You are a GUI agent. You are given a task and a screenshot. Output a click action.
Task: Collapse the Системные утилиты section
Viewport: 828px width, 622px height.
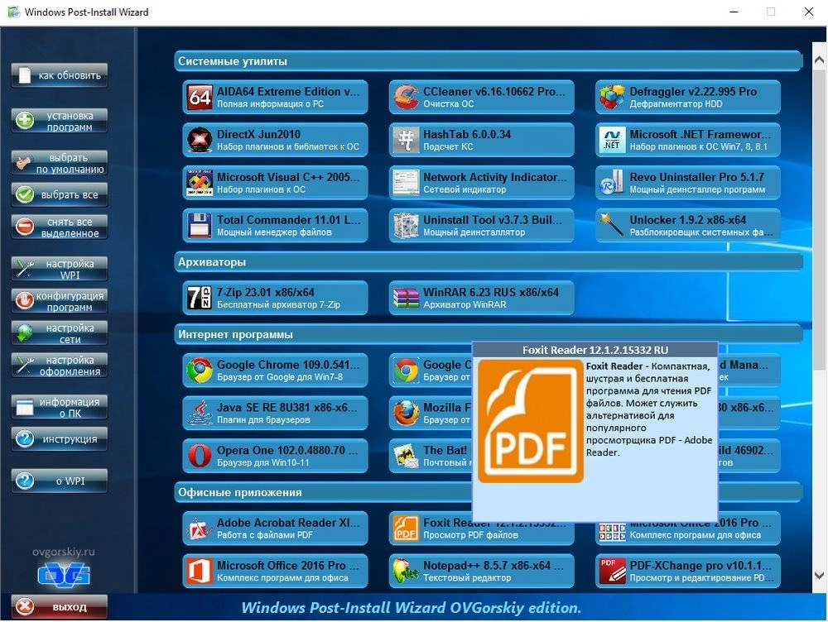pos(489,60)
